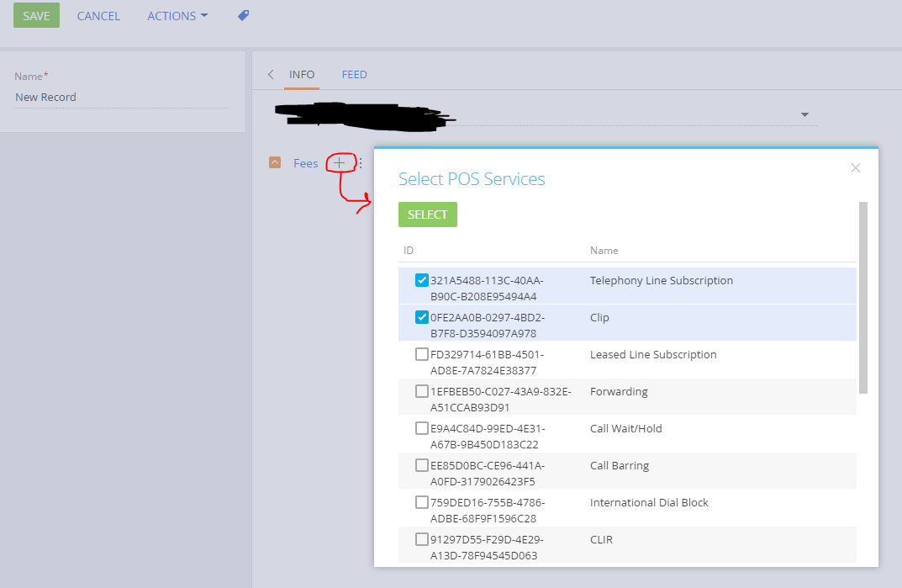The width and height of the screenshot is (902, 588).
Task: Collapse the Fees section toggle icon
Action: 275,163
